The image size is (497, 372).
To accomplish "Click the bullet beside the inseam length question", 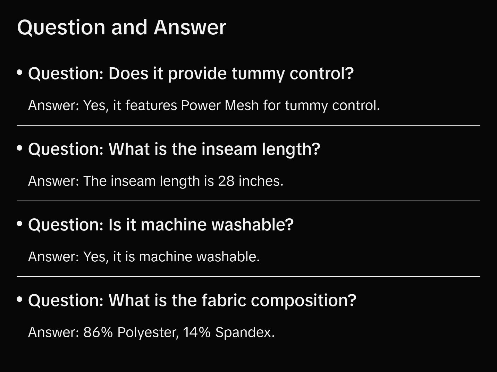I will click(x=20, y=148).
